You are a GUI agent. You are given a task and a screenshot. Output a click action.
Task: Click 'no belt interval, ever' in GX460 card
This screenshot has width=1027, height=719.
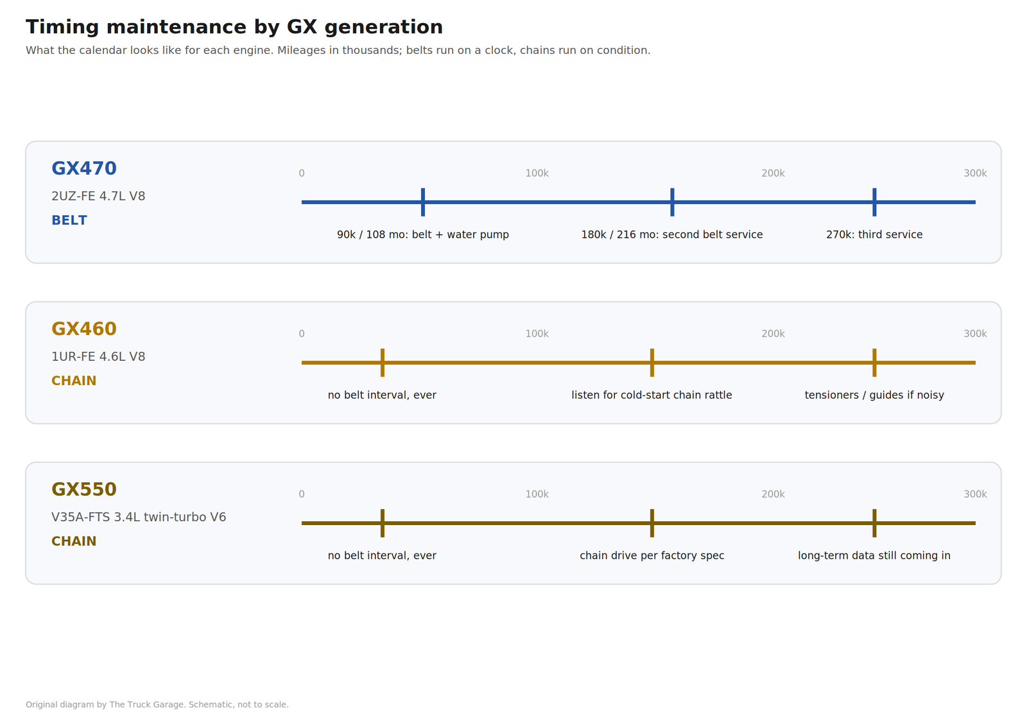(382, 395)
